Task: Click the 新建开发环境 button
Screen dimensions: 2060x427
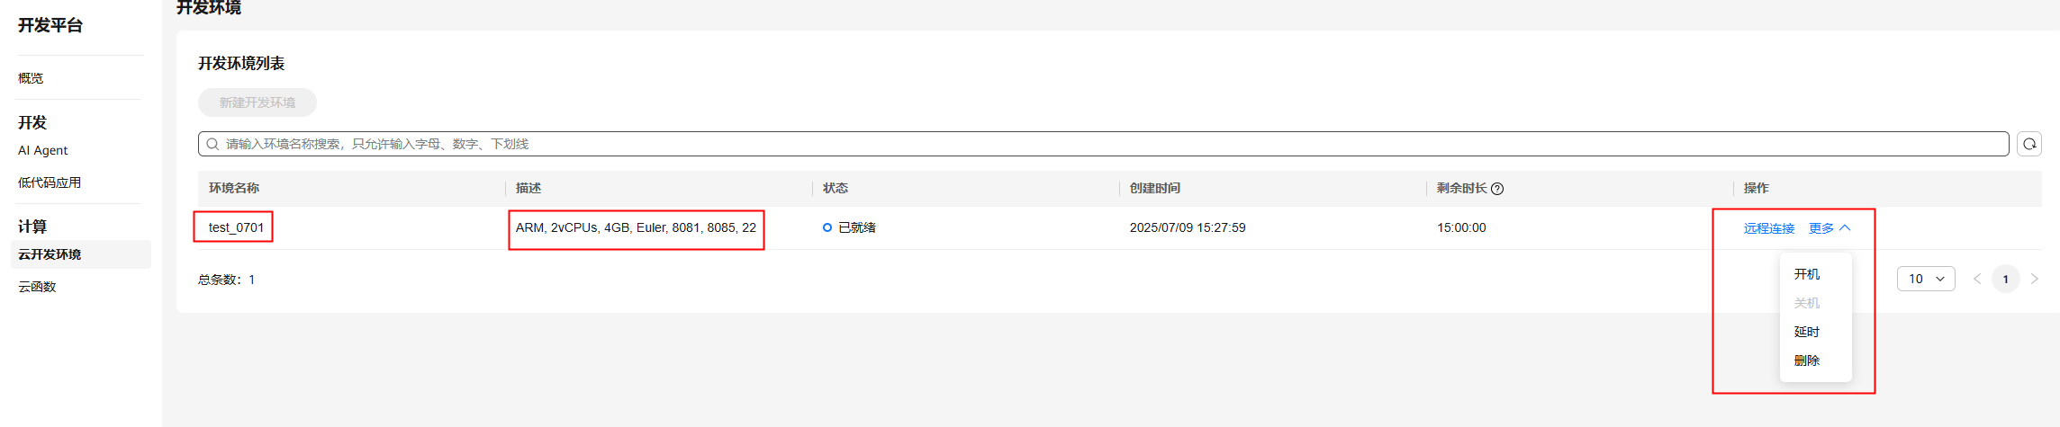Action: pyautogui.click(x=257, y=102)
